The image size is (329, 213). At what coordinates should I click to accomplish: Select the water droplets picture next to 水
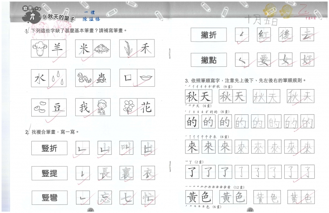pyautogui.click(x=57, y=78)
